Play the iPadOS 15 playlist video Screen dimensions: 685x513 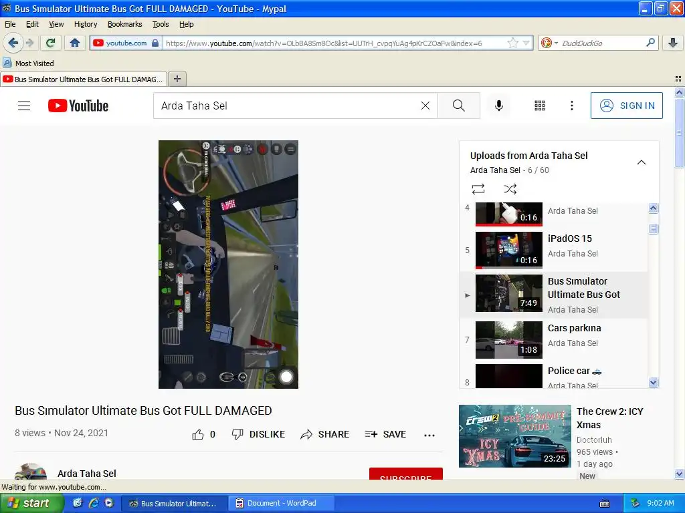[555, 250]
